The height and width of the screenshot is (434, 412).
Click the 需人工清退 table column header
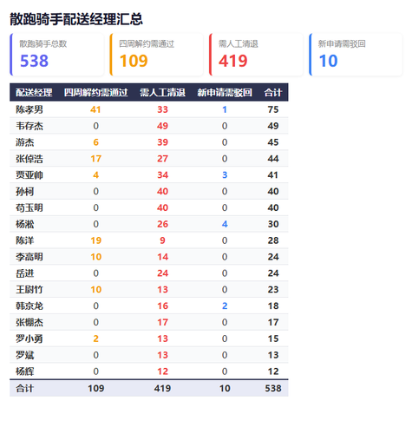(x=162, y=93)
